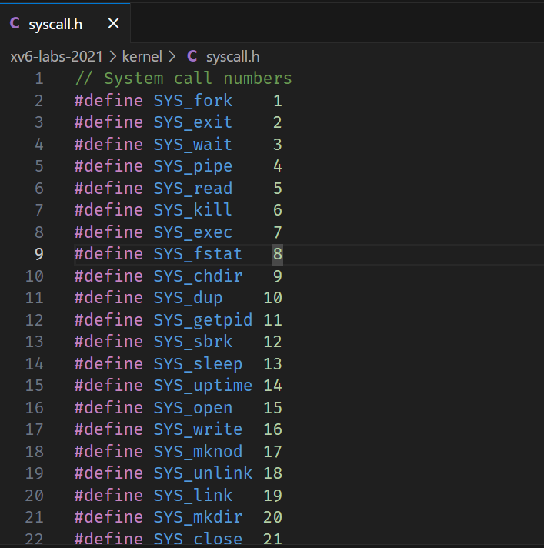Click the SYS_uptime identifier

(x=203, y=386)
